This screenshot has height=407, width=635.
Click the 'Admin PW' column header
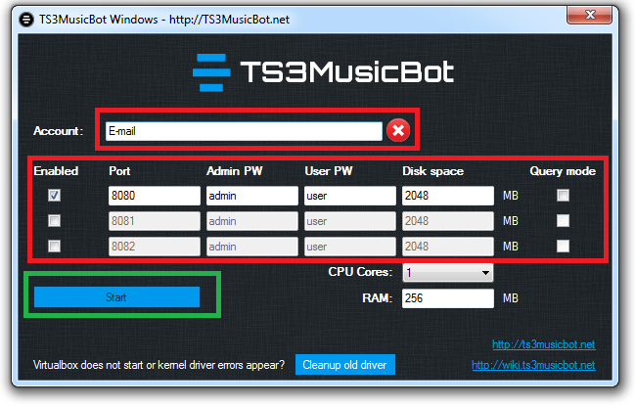point(235,171)
